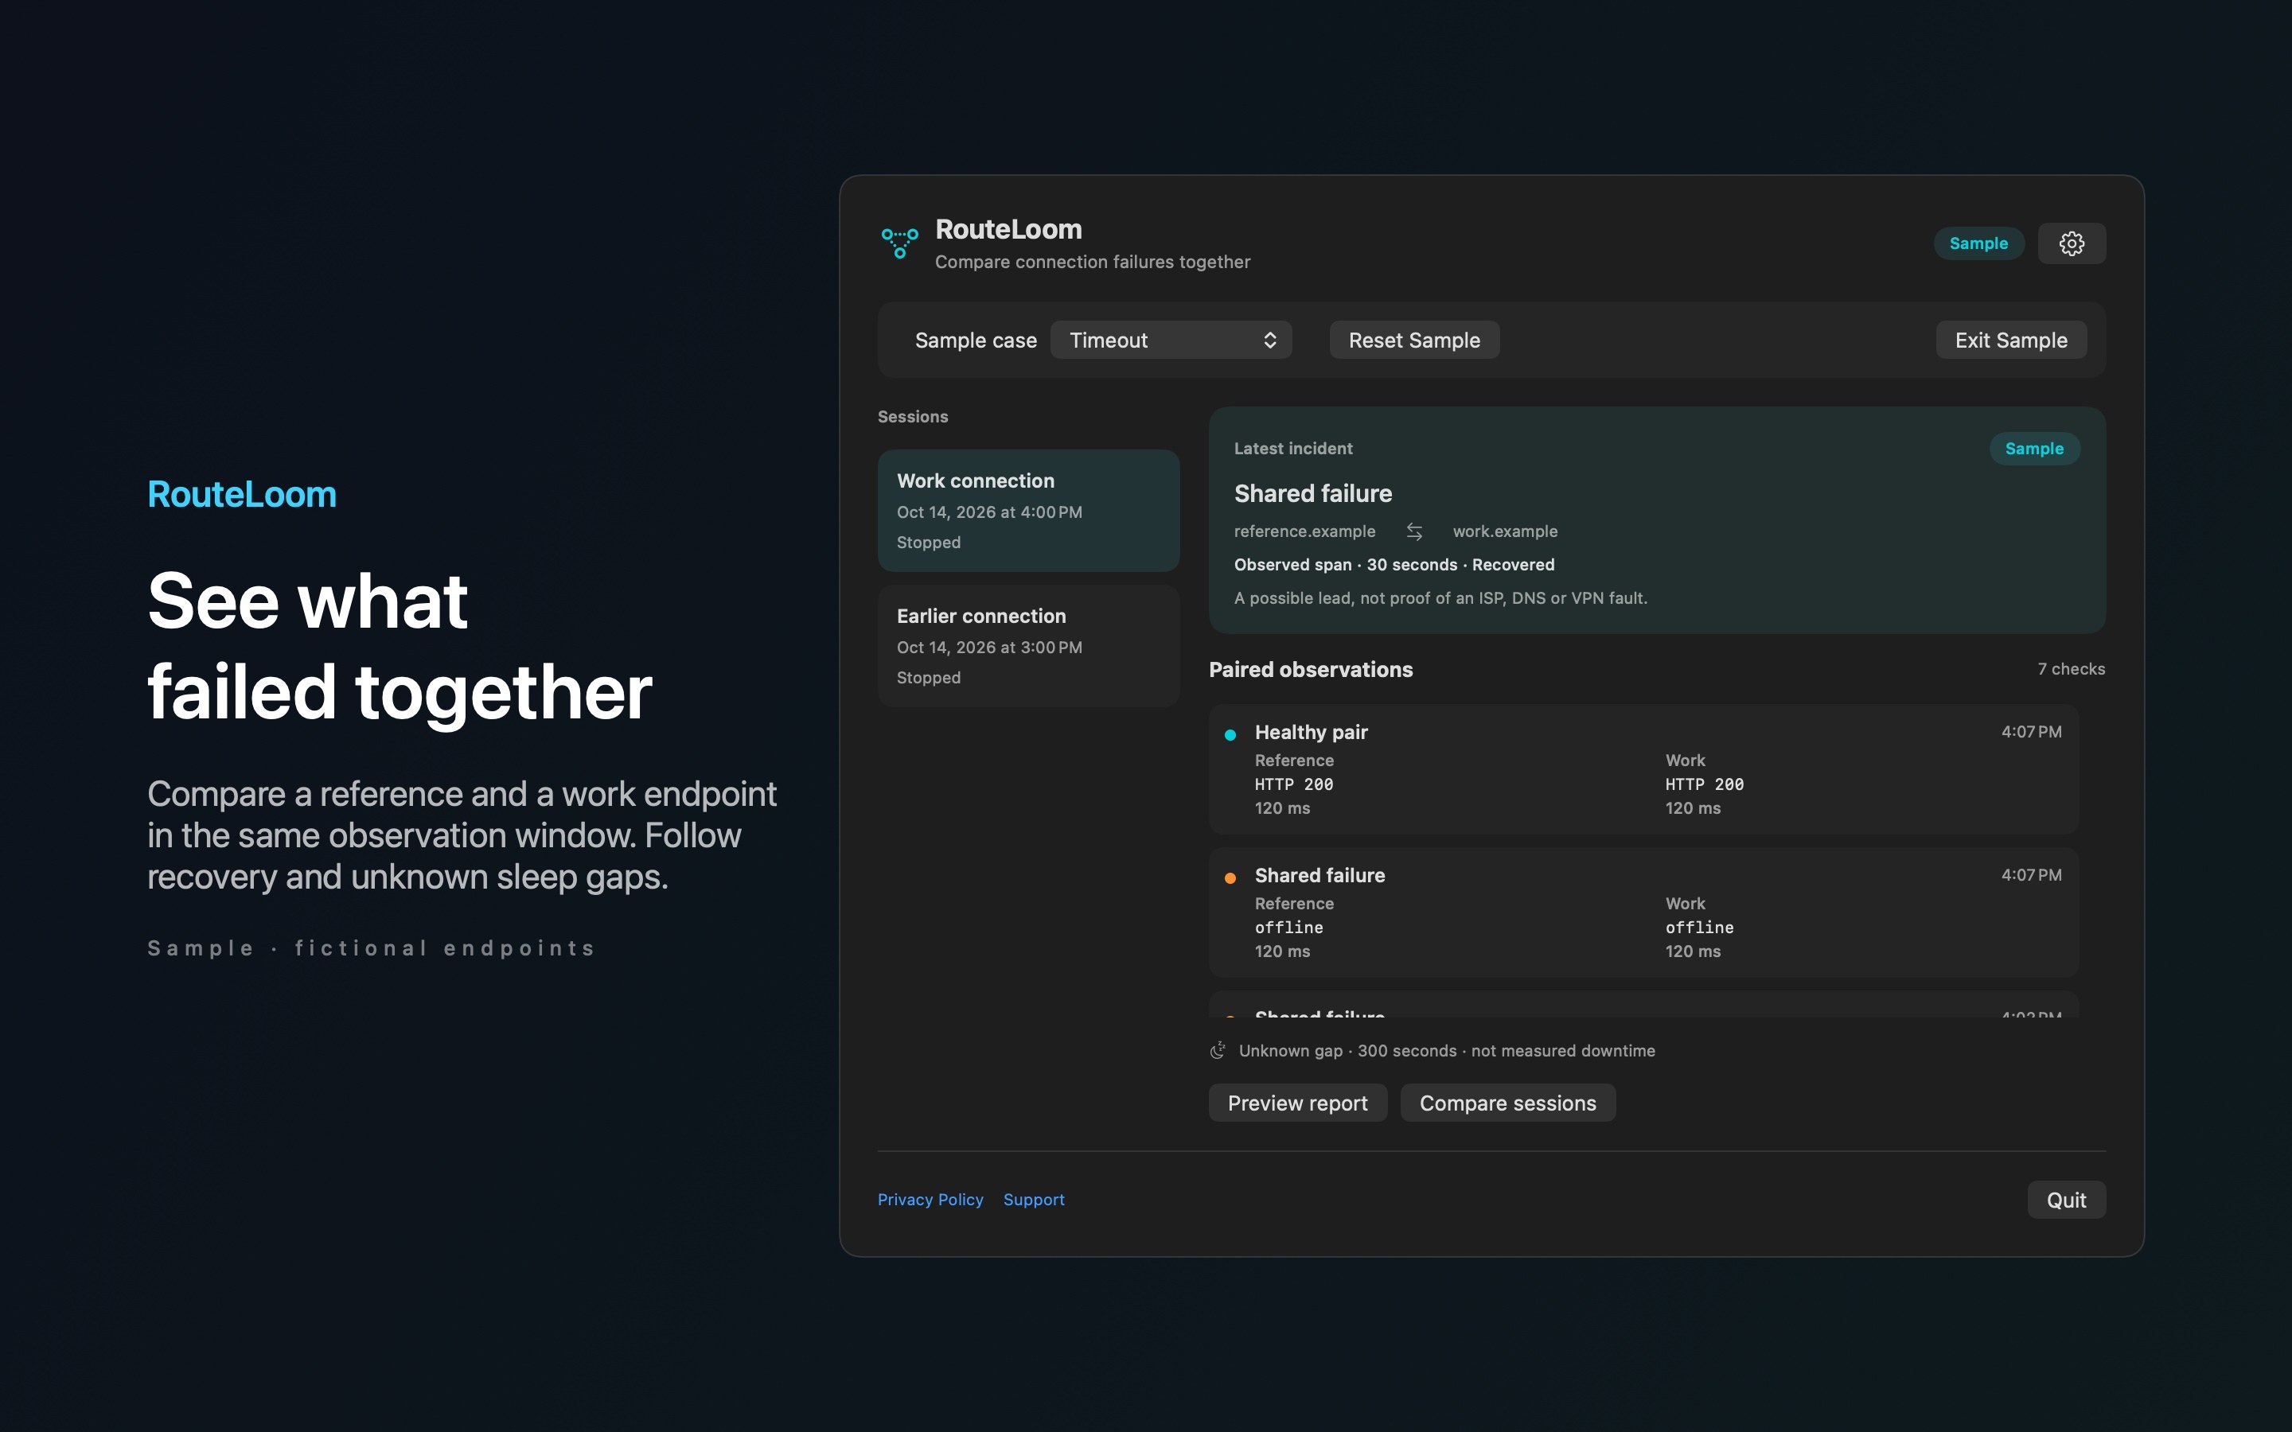Click the Shared failure incident title
Screen dimensions: 2292x1432
[1312, 493]
